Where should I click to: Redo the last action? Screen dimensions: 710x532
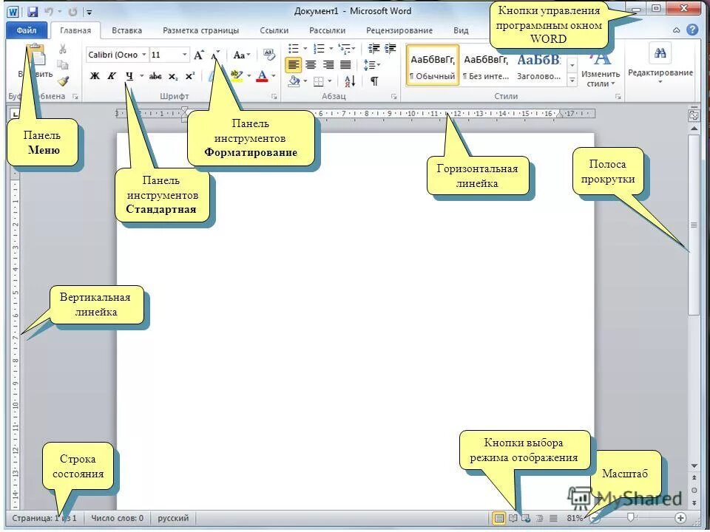(72, 11)
